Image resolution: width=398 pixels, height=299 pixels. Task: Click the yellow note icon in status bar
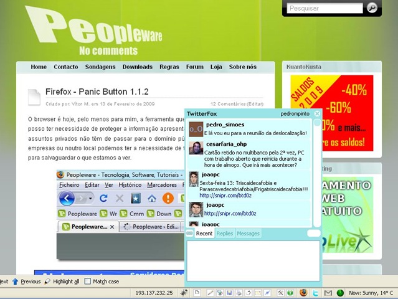tap(258, 293)
